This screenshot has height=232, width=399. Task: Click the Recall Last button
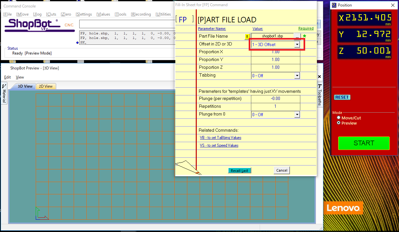[240, 171]
